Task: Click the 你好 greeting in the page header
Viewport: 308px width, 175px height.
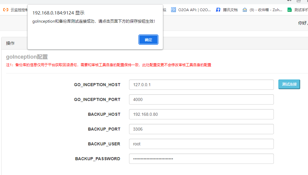Action: click(x=303, y=23)
